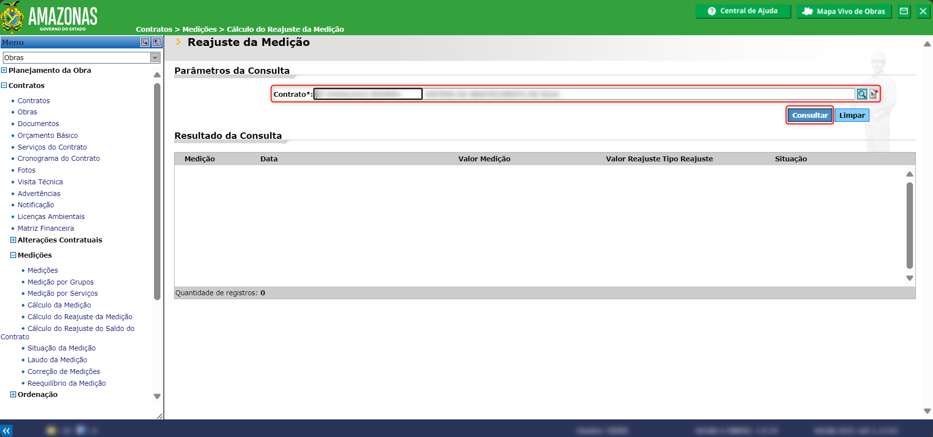
Task: Open Advertências
Action: tap(39, 194)
